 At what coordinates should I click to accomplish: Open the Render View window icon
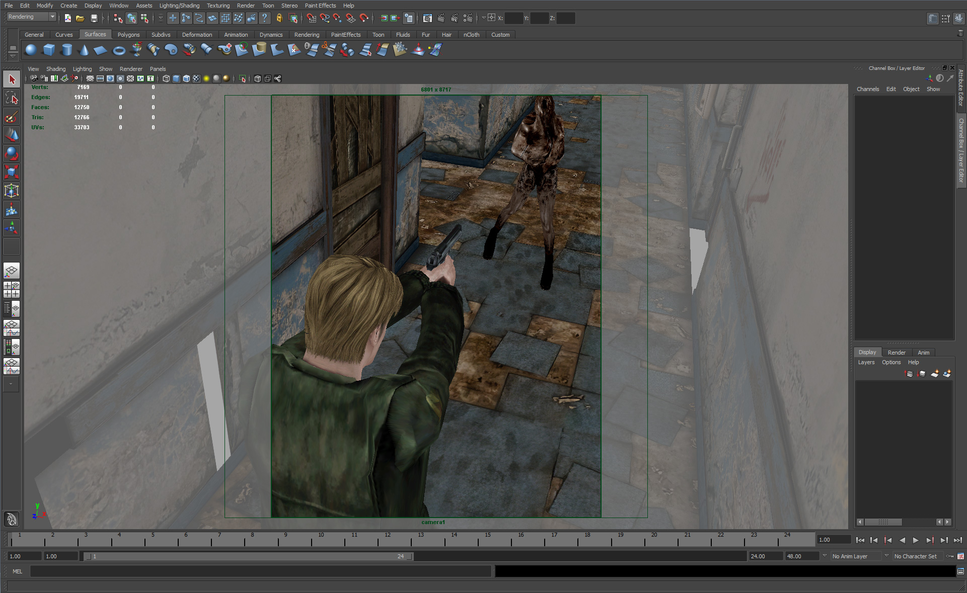tap(427, 19)
